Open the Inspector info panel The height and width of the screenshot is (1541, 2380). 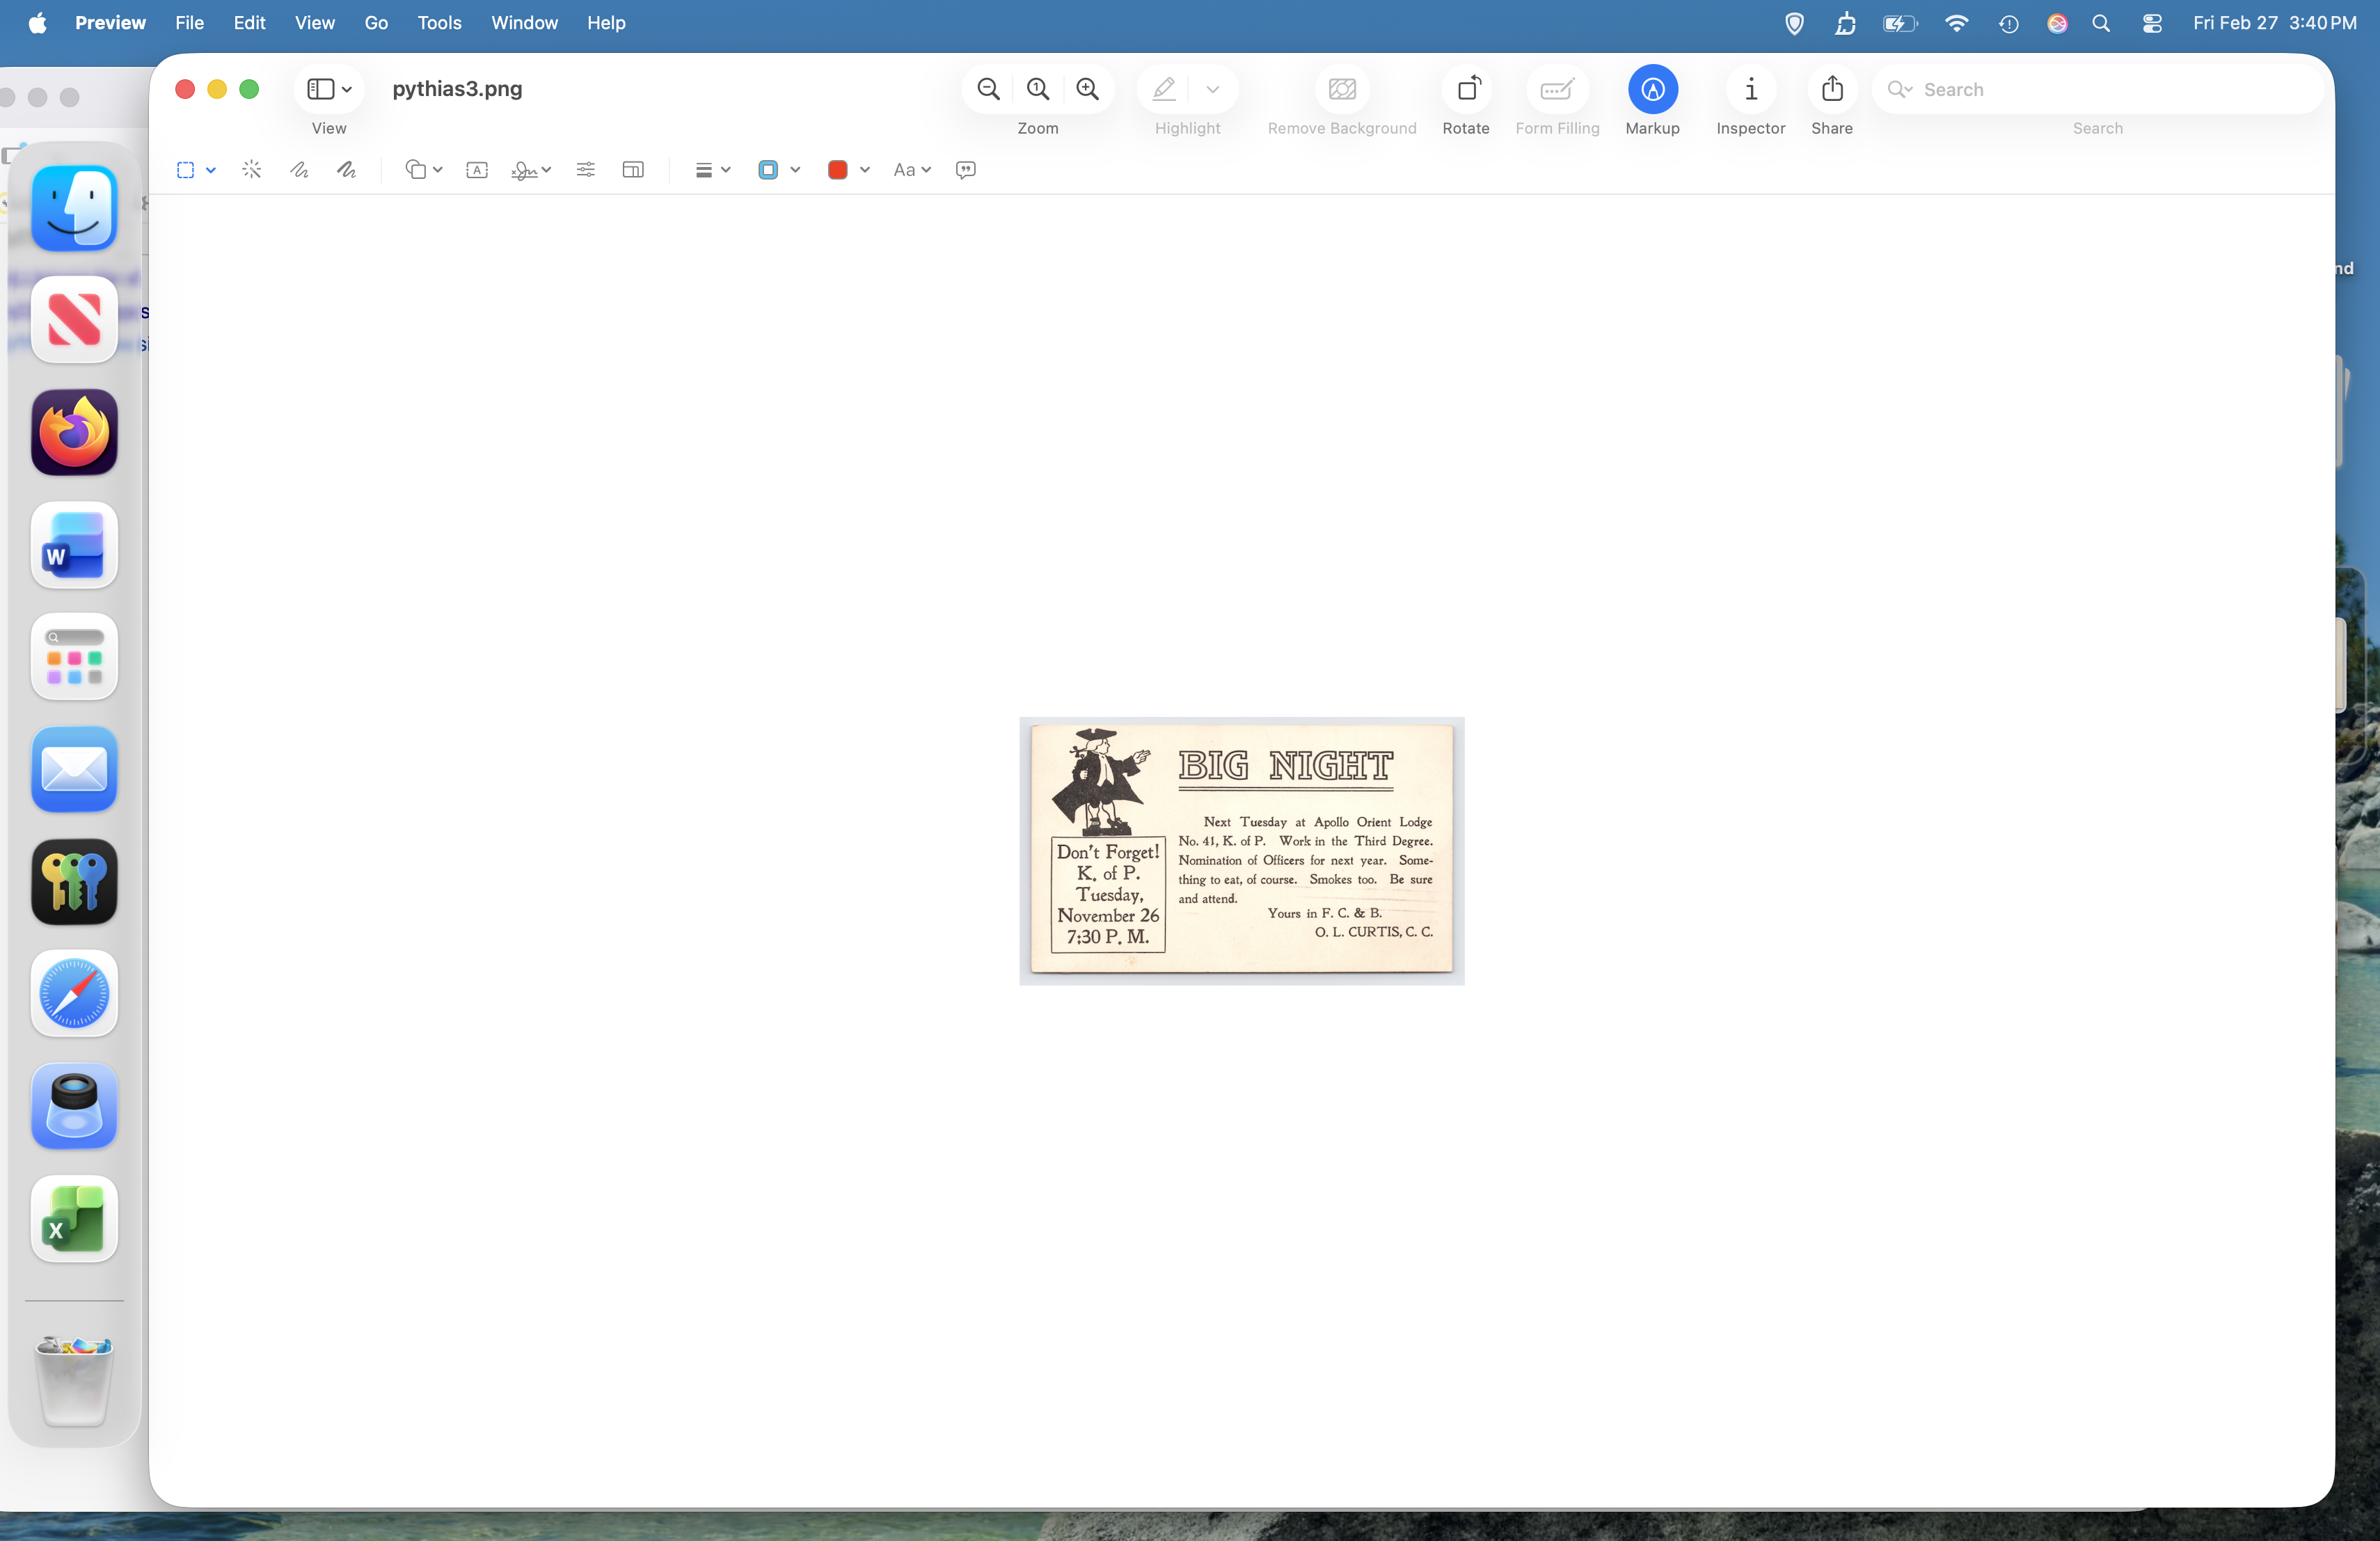click(1750, 90)
